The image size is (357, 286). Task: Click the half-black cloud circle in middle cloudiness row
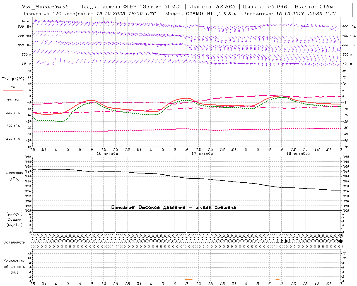coord(285,241)
